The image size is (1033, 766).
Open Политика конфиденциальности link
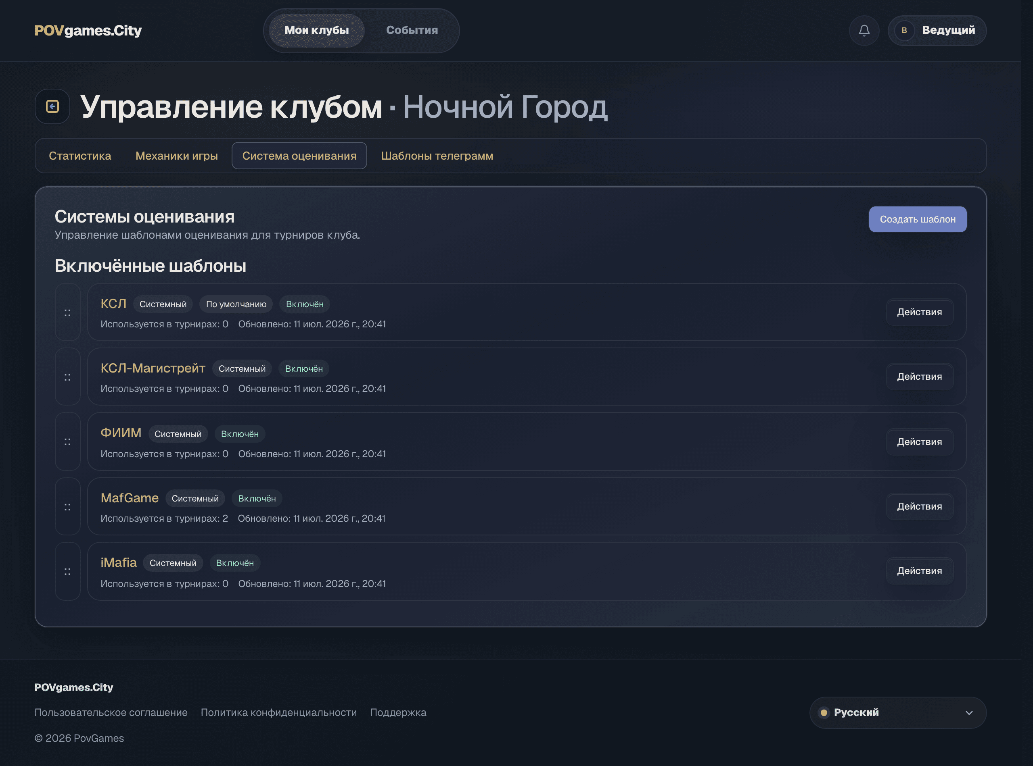(x=278, y=713)
